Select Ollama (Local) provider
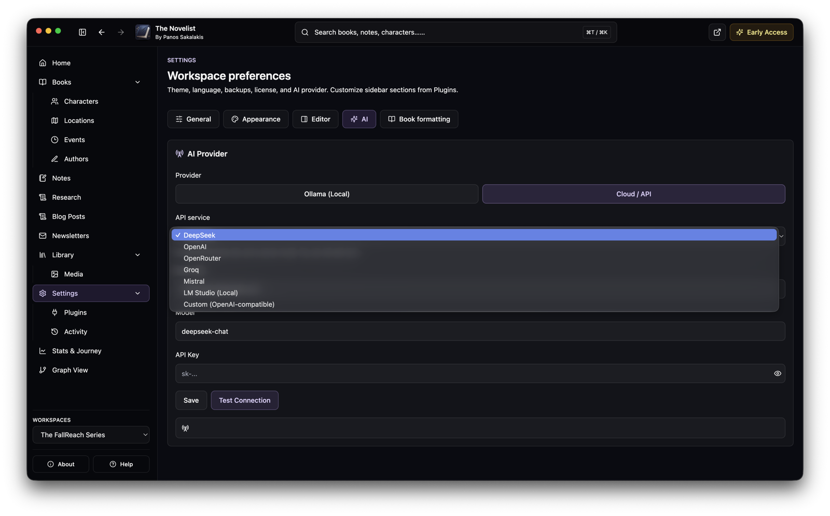830x516 pixels. click(327, 194)
